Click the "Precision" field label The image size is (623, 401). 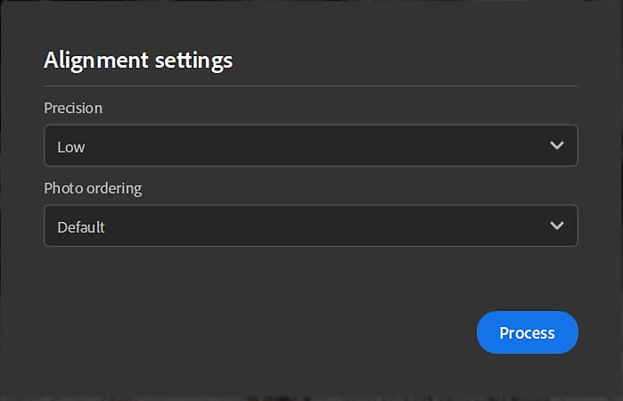coord(73,108)
